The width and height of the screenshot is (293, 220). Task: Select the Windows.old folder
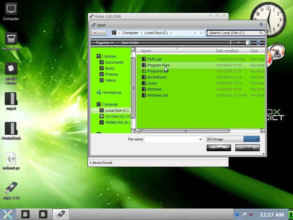[155, 95]
